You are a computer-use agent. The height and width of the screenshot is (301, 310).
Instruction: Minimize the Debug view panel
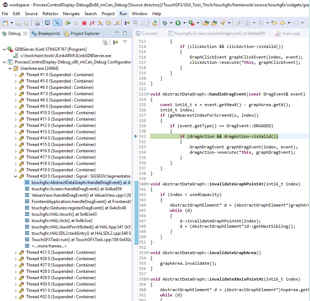pos(117,33)
